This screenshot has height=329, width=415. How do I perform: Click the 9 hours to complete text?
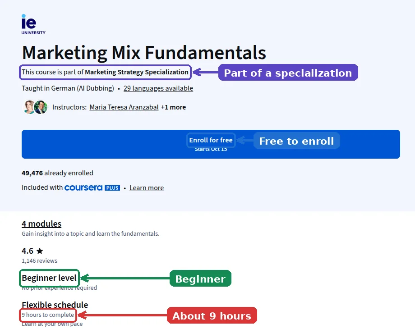(x=48, y=315)
